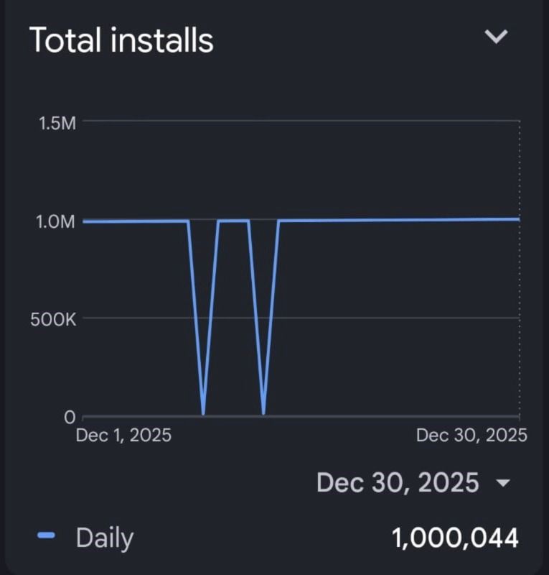The width and height of the screenshot is (549, 575).
Task: Click the Total installs heading
Action: (x=121, y=40)
